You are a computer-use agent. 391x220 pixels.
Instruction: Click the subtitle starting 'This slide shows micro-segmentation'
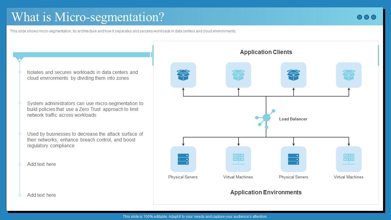[x=123, y=31]
